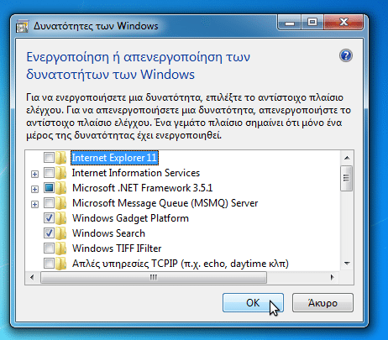
Task: Enable the Internet Information Services checkbox
Action: pyautogui.click(x=49, y=173)
